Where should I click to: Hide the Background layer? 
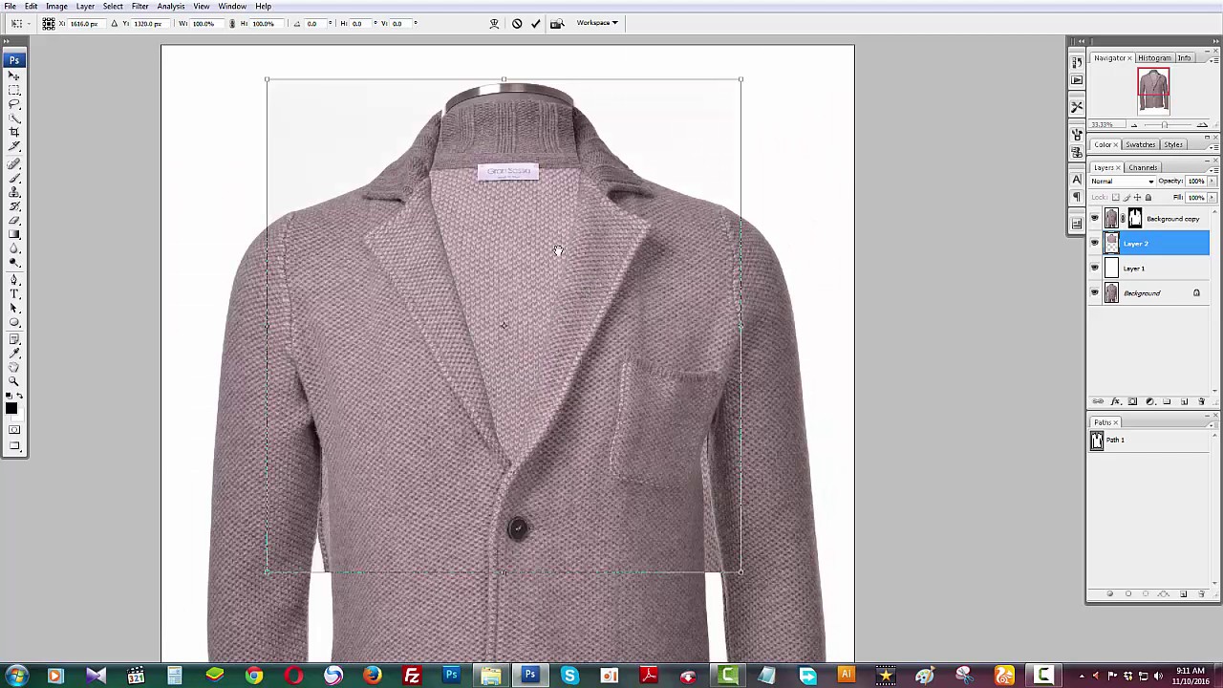click(x=1095, y=293)
